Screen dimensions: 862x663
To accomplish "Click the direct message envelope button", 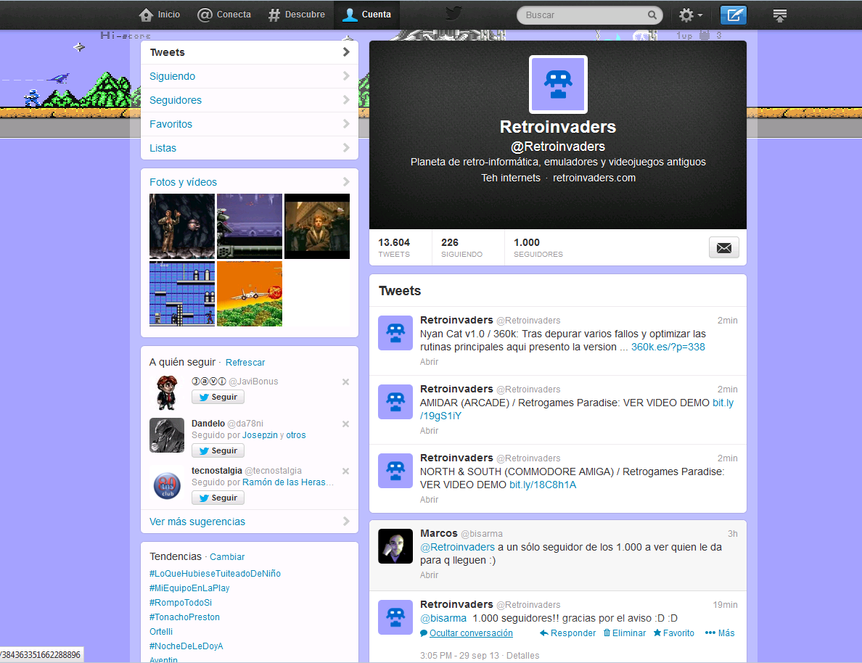I will [724, 247].
